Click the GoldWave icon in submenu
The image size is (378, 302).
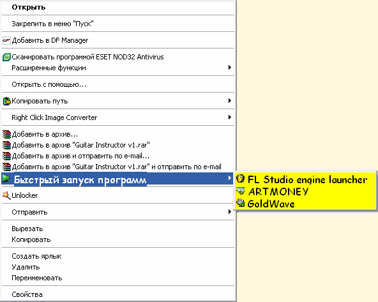[240, 203]
